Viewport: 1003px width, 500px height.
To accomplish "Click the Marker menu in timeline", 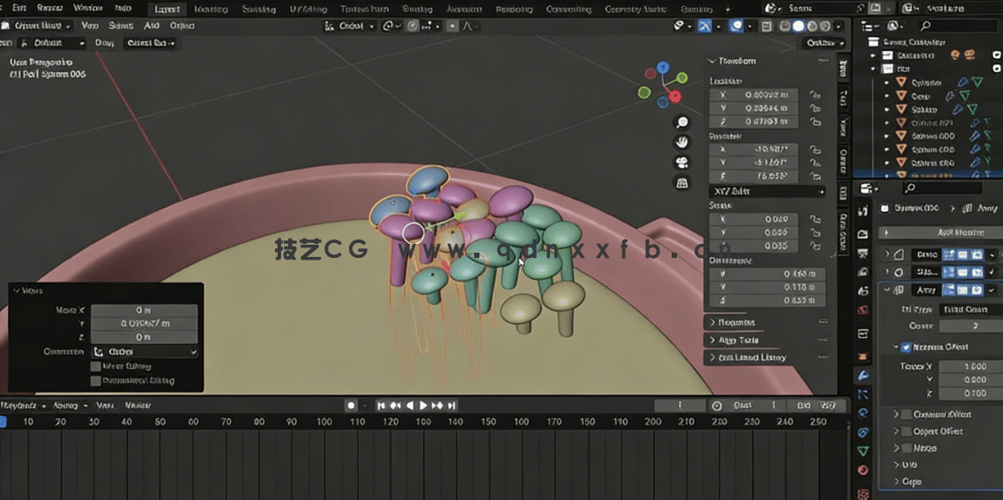I will tap(137, 406).
